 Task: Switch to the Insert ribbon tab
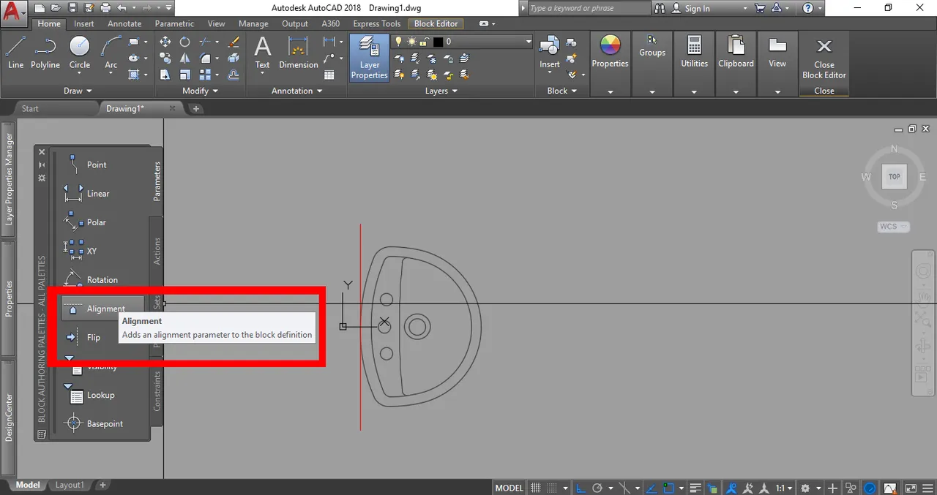tap(84, 23)
